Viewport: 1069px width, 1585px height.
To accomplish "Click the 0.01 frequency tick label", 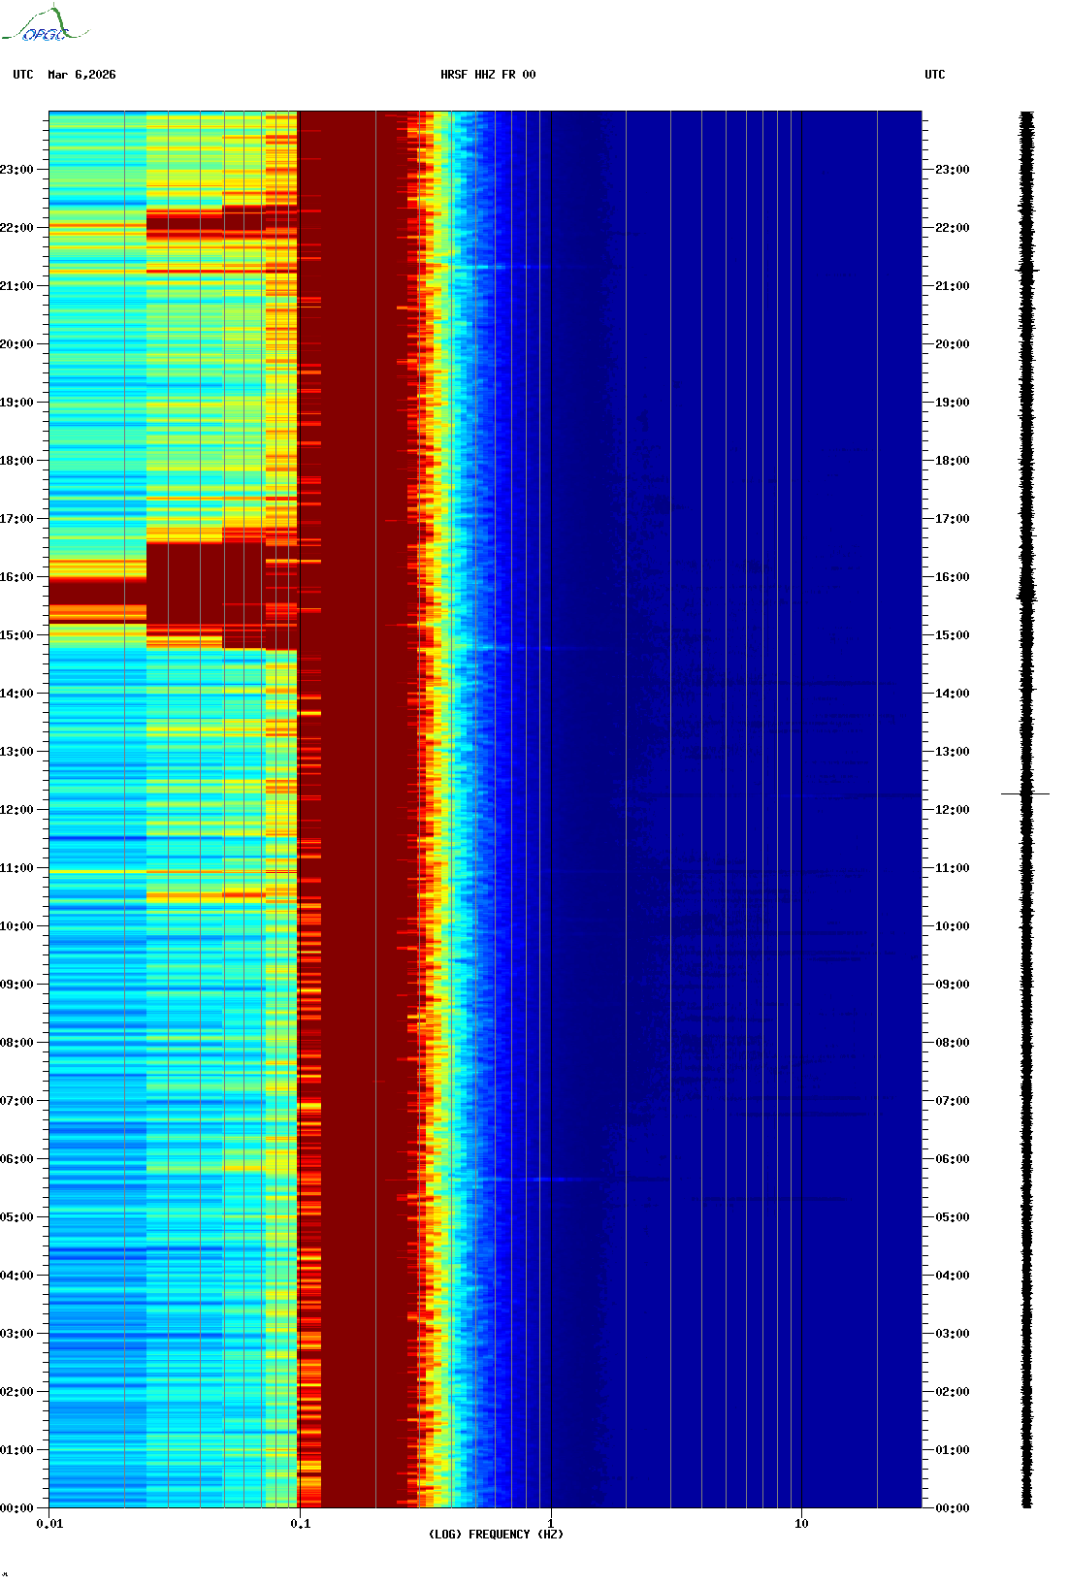I will (x=49, y=1523).
